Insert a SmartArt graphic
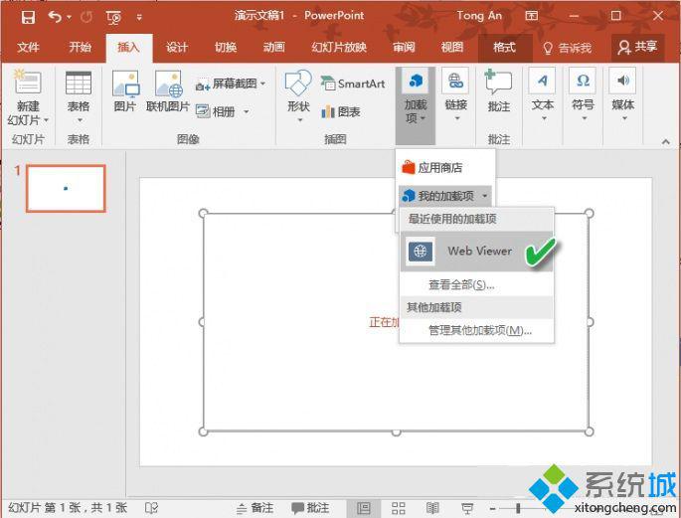 [x=353, y=84]
